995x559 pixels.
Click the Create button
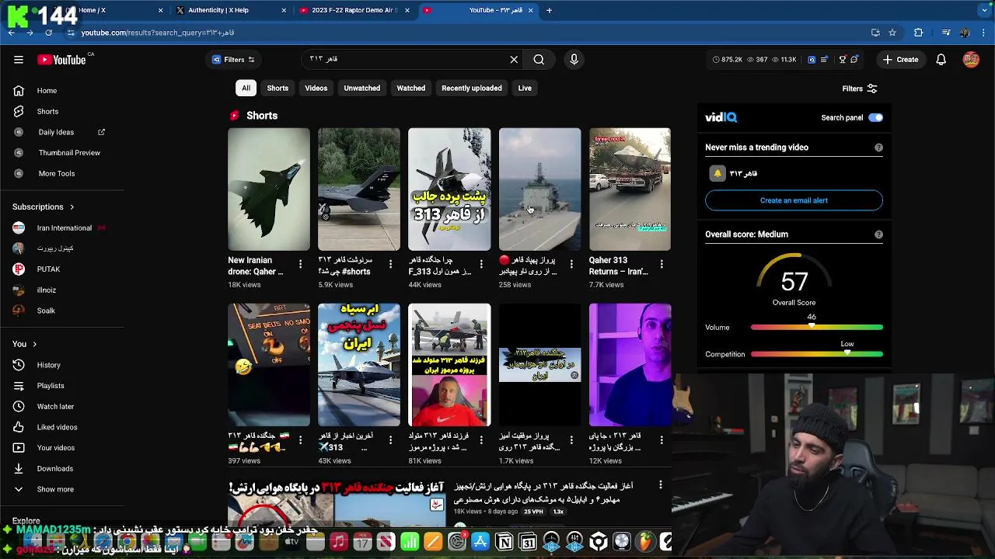tap(900, 60)
